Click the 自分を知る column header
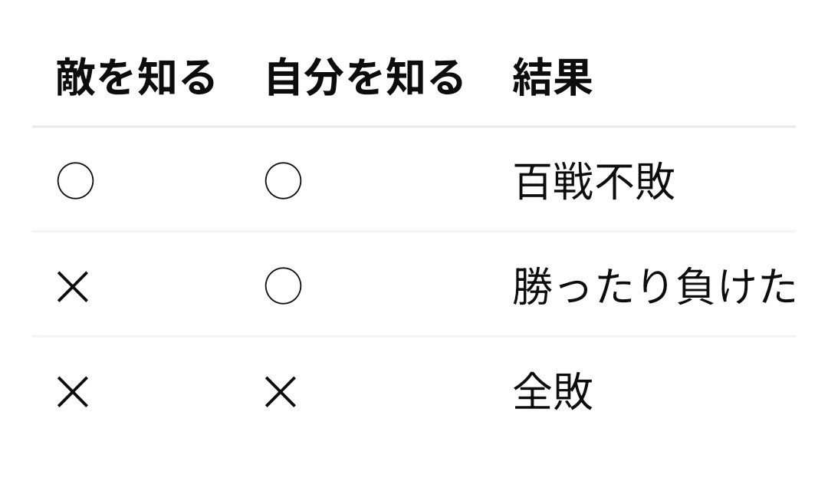The image size is (828, 478). tap(364, 78)
